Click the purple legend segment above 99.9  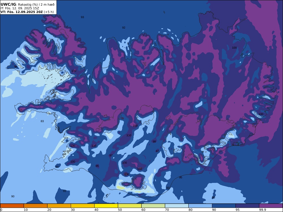271,206
